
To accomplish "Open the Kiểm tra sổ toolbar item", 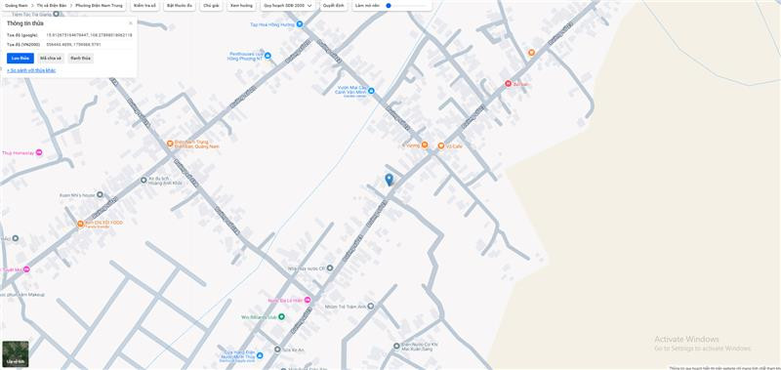I will (144, 6).
